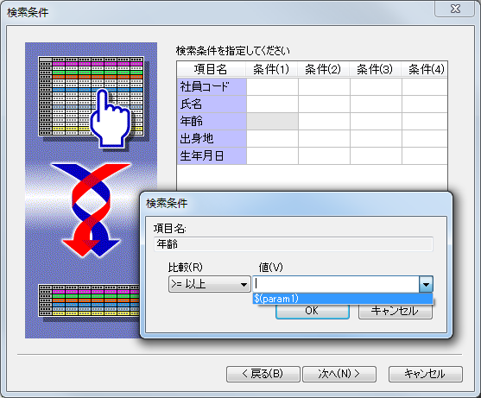Click the 条件(2) column header
The image size is (481, 398).
point(323,69)
